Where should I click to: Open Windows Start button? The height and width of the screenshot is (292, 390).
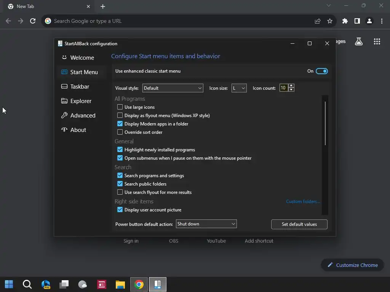[9, 284]
